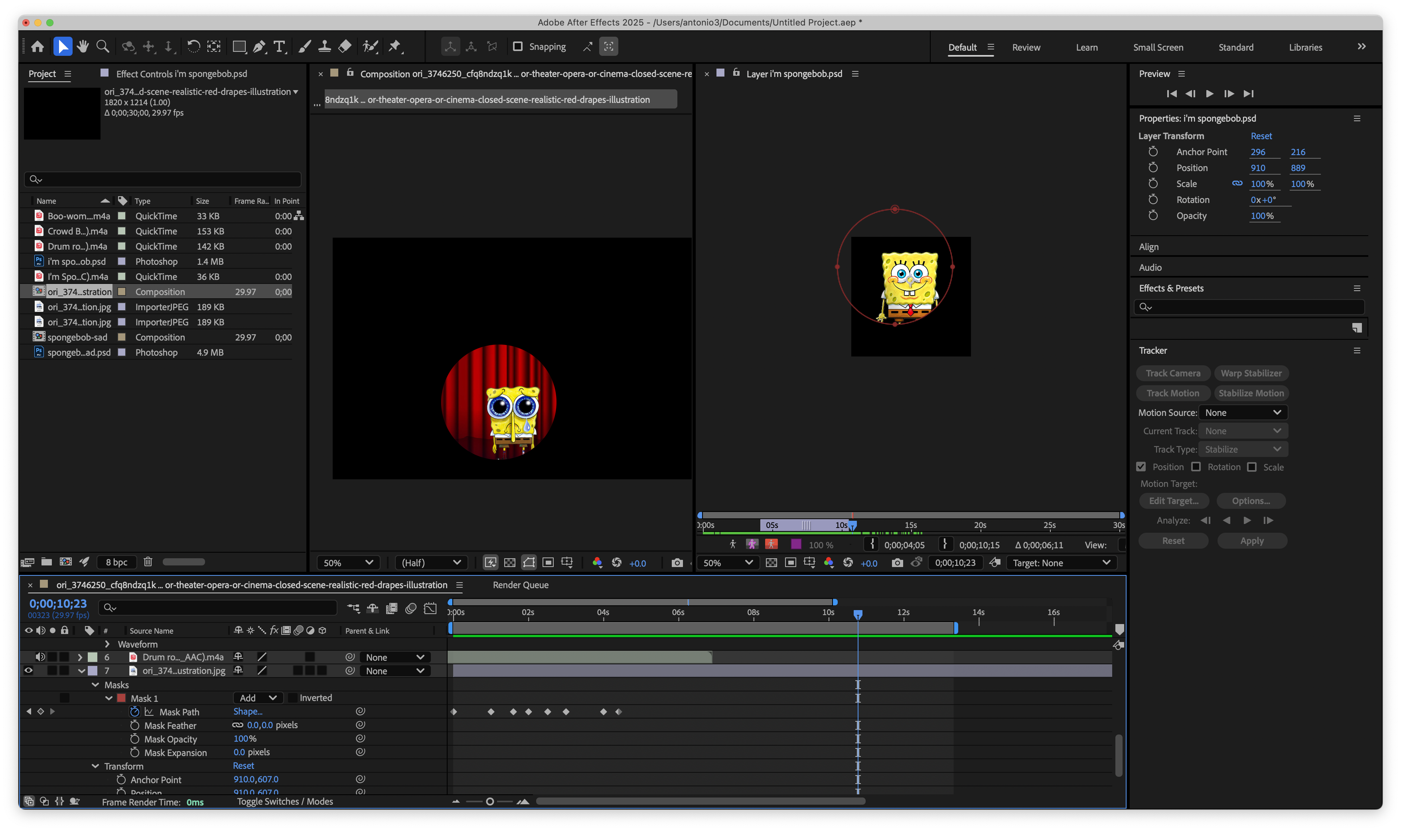Select the Hand tool
This screenshot has height=831, width=1401.
pyautogui.click(x=83, y=47)
